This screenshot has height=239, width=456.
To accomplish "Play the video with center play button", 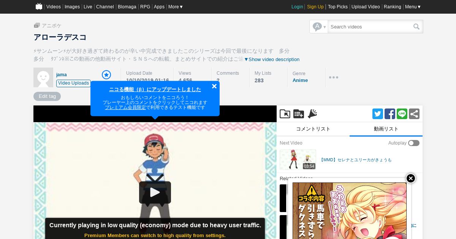I will (x=155, y=192).
